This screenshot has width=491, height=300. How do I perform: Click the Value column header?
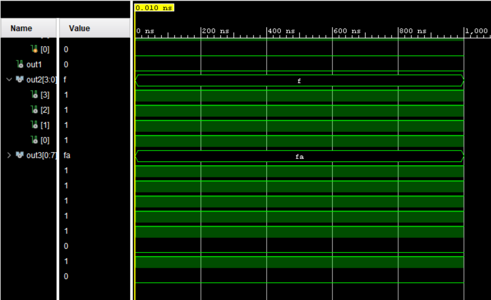(79, 29)
